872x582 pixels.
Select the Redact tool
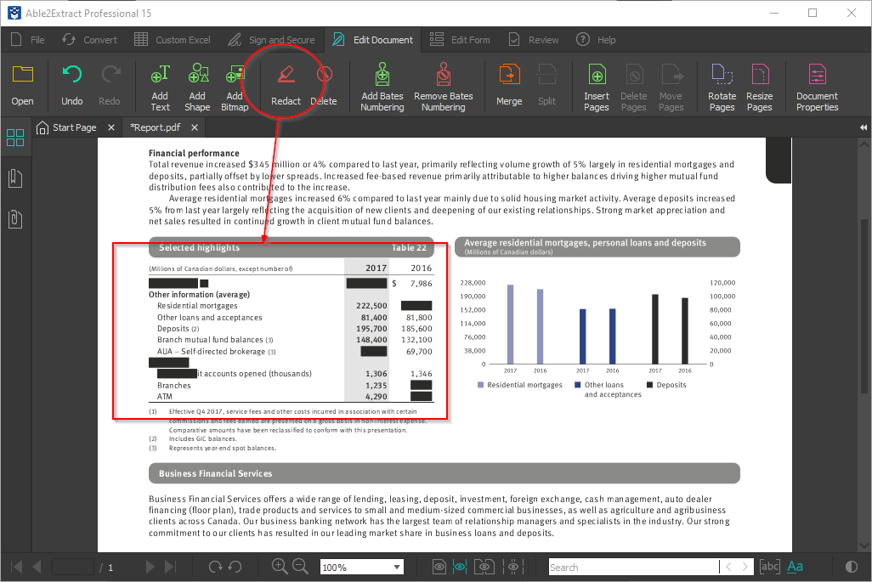point(285,85)
